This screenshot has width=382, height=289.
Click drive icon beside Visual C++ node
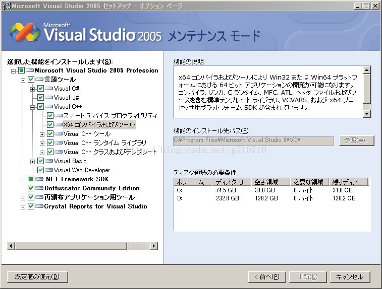[49, 106]
